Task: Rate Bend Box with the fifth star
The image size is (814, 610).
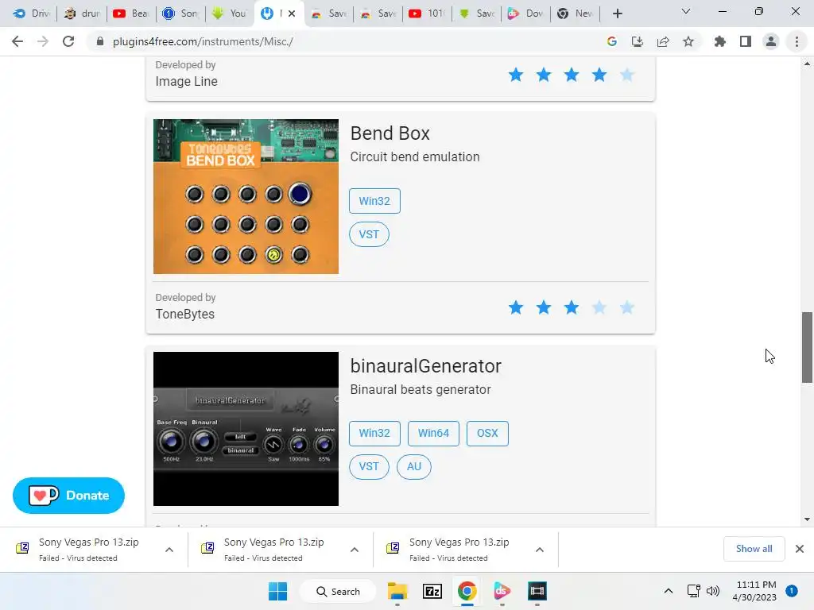Action: [627, 307]
